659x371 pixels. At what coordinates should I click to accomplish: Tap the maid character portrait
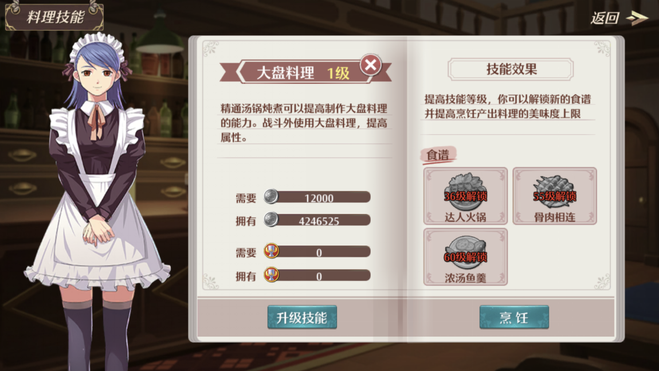[x=97, y=202]
